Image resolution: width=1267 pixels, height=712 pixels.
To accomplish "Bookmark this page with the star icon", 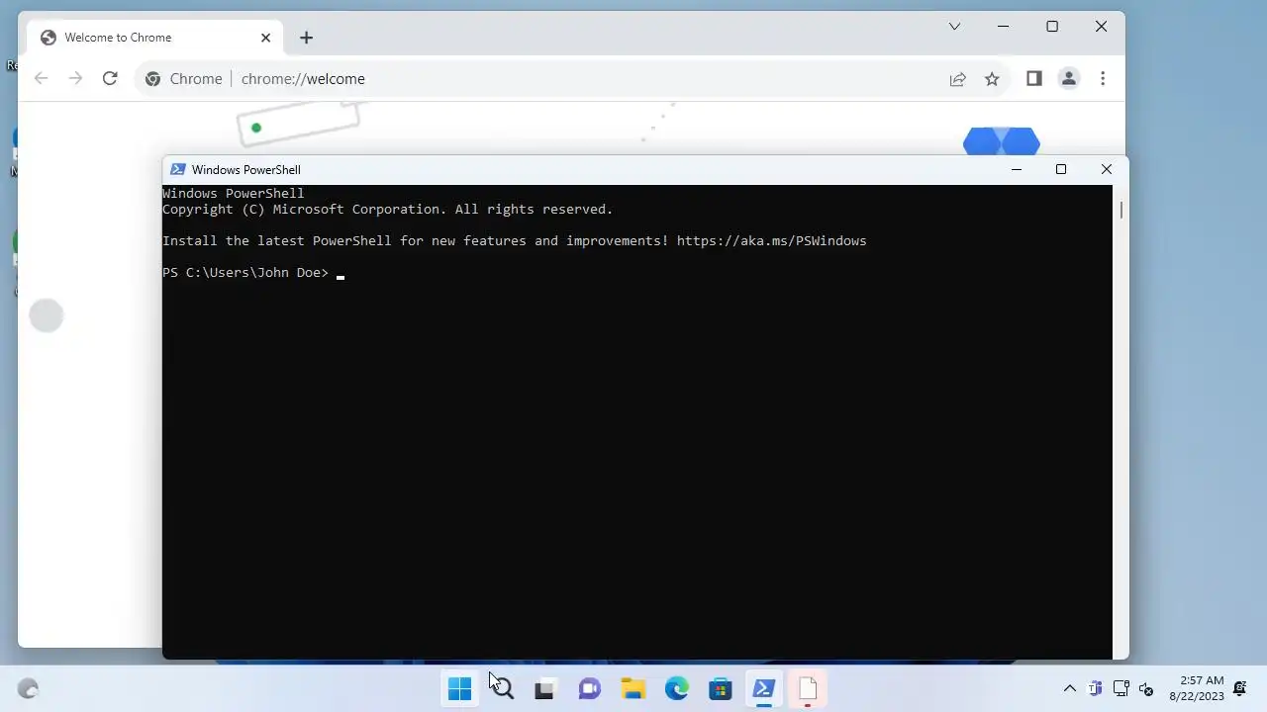I will click(992, 79).
